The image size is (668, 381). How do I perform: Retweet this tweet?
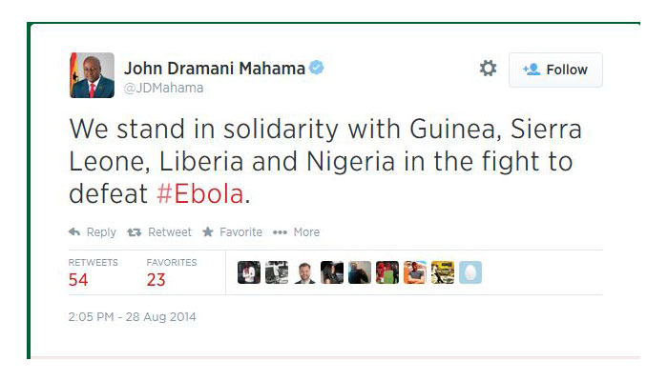pos(159,232)
